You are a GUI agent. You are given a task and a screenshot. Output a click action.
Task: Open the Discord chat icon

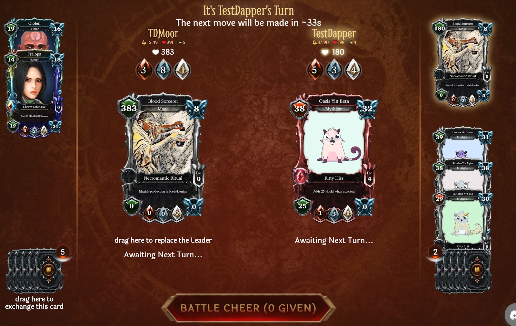click(x=511, y=315)
